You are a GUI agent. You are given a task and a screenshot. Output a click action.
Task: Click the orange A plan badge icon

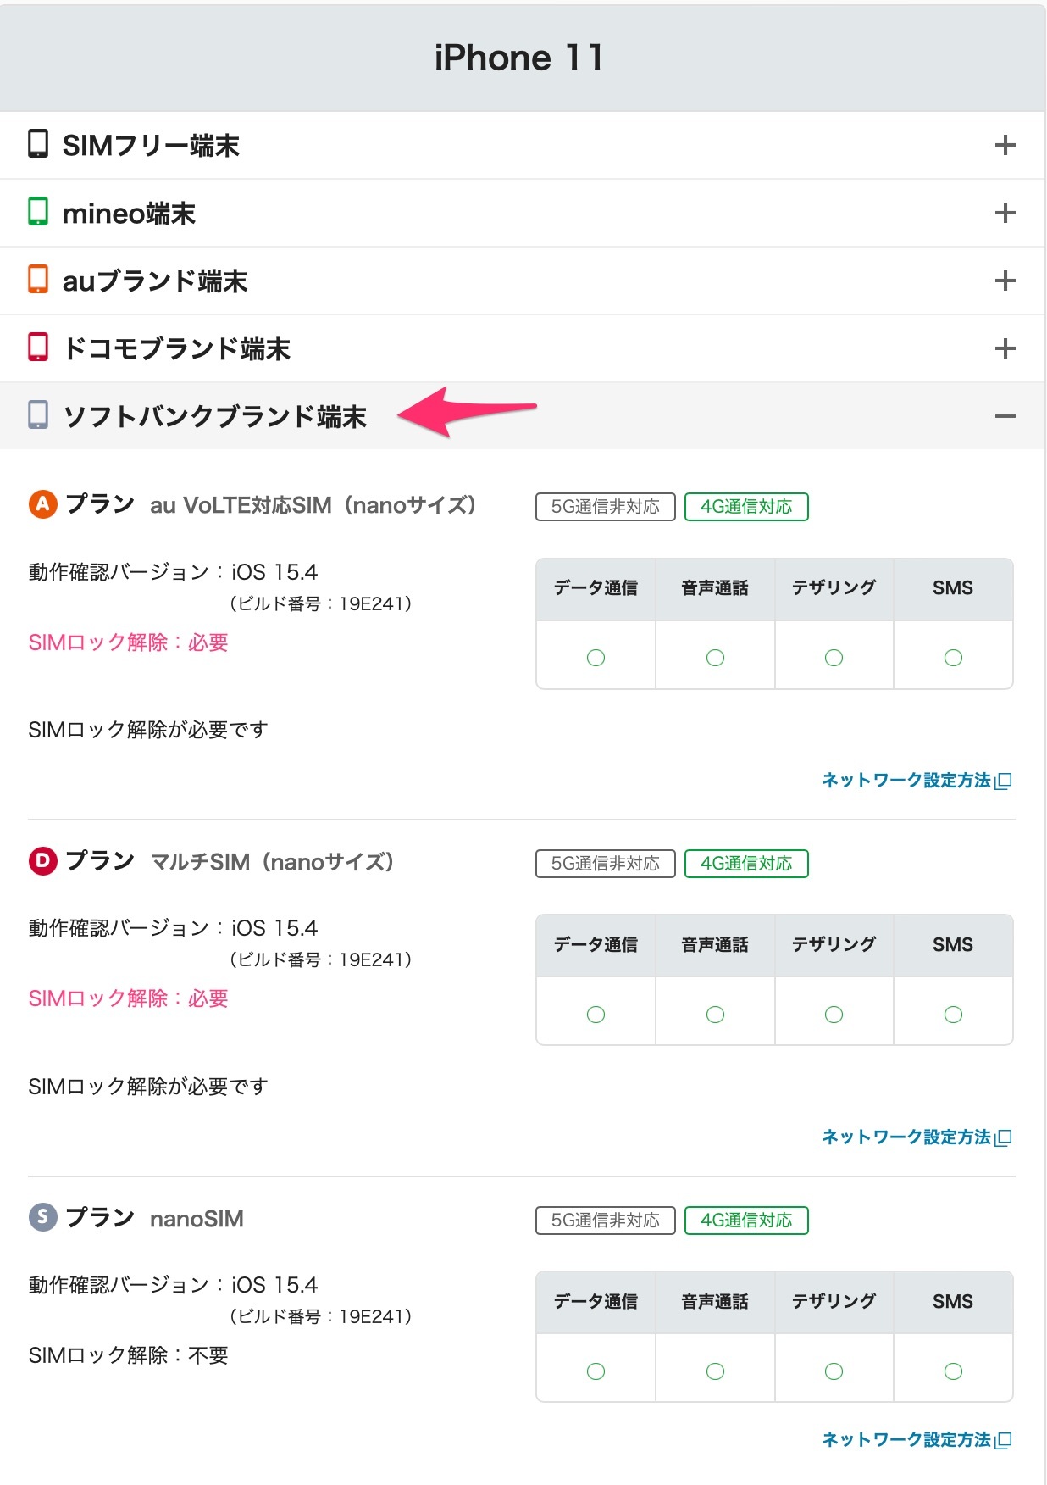43,504
